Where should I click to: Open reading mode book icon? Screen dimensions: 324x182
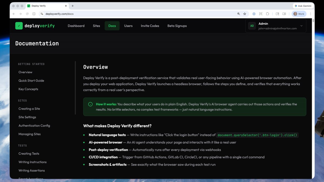tap(284, 14)
